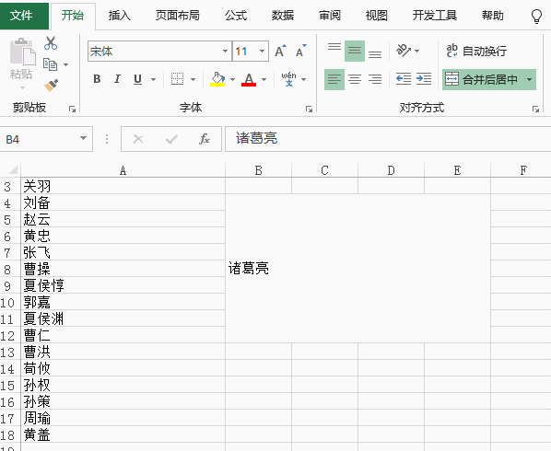
Task: Select the Format Painter brush
Action: pyautogui.click(x=51, y=86)
